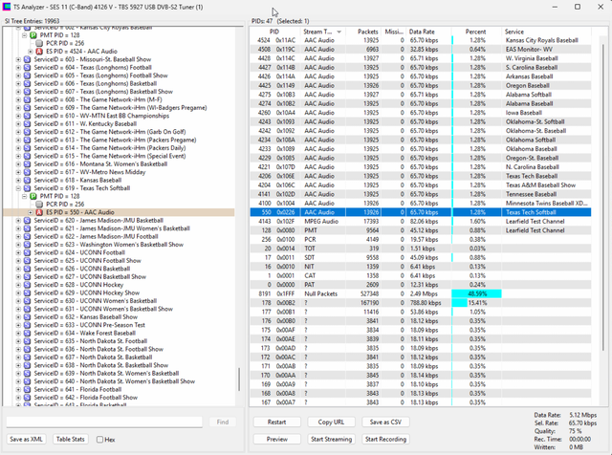612x455 pixels.
Task: Sort by Service column header
Action: pos(546,32)
